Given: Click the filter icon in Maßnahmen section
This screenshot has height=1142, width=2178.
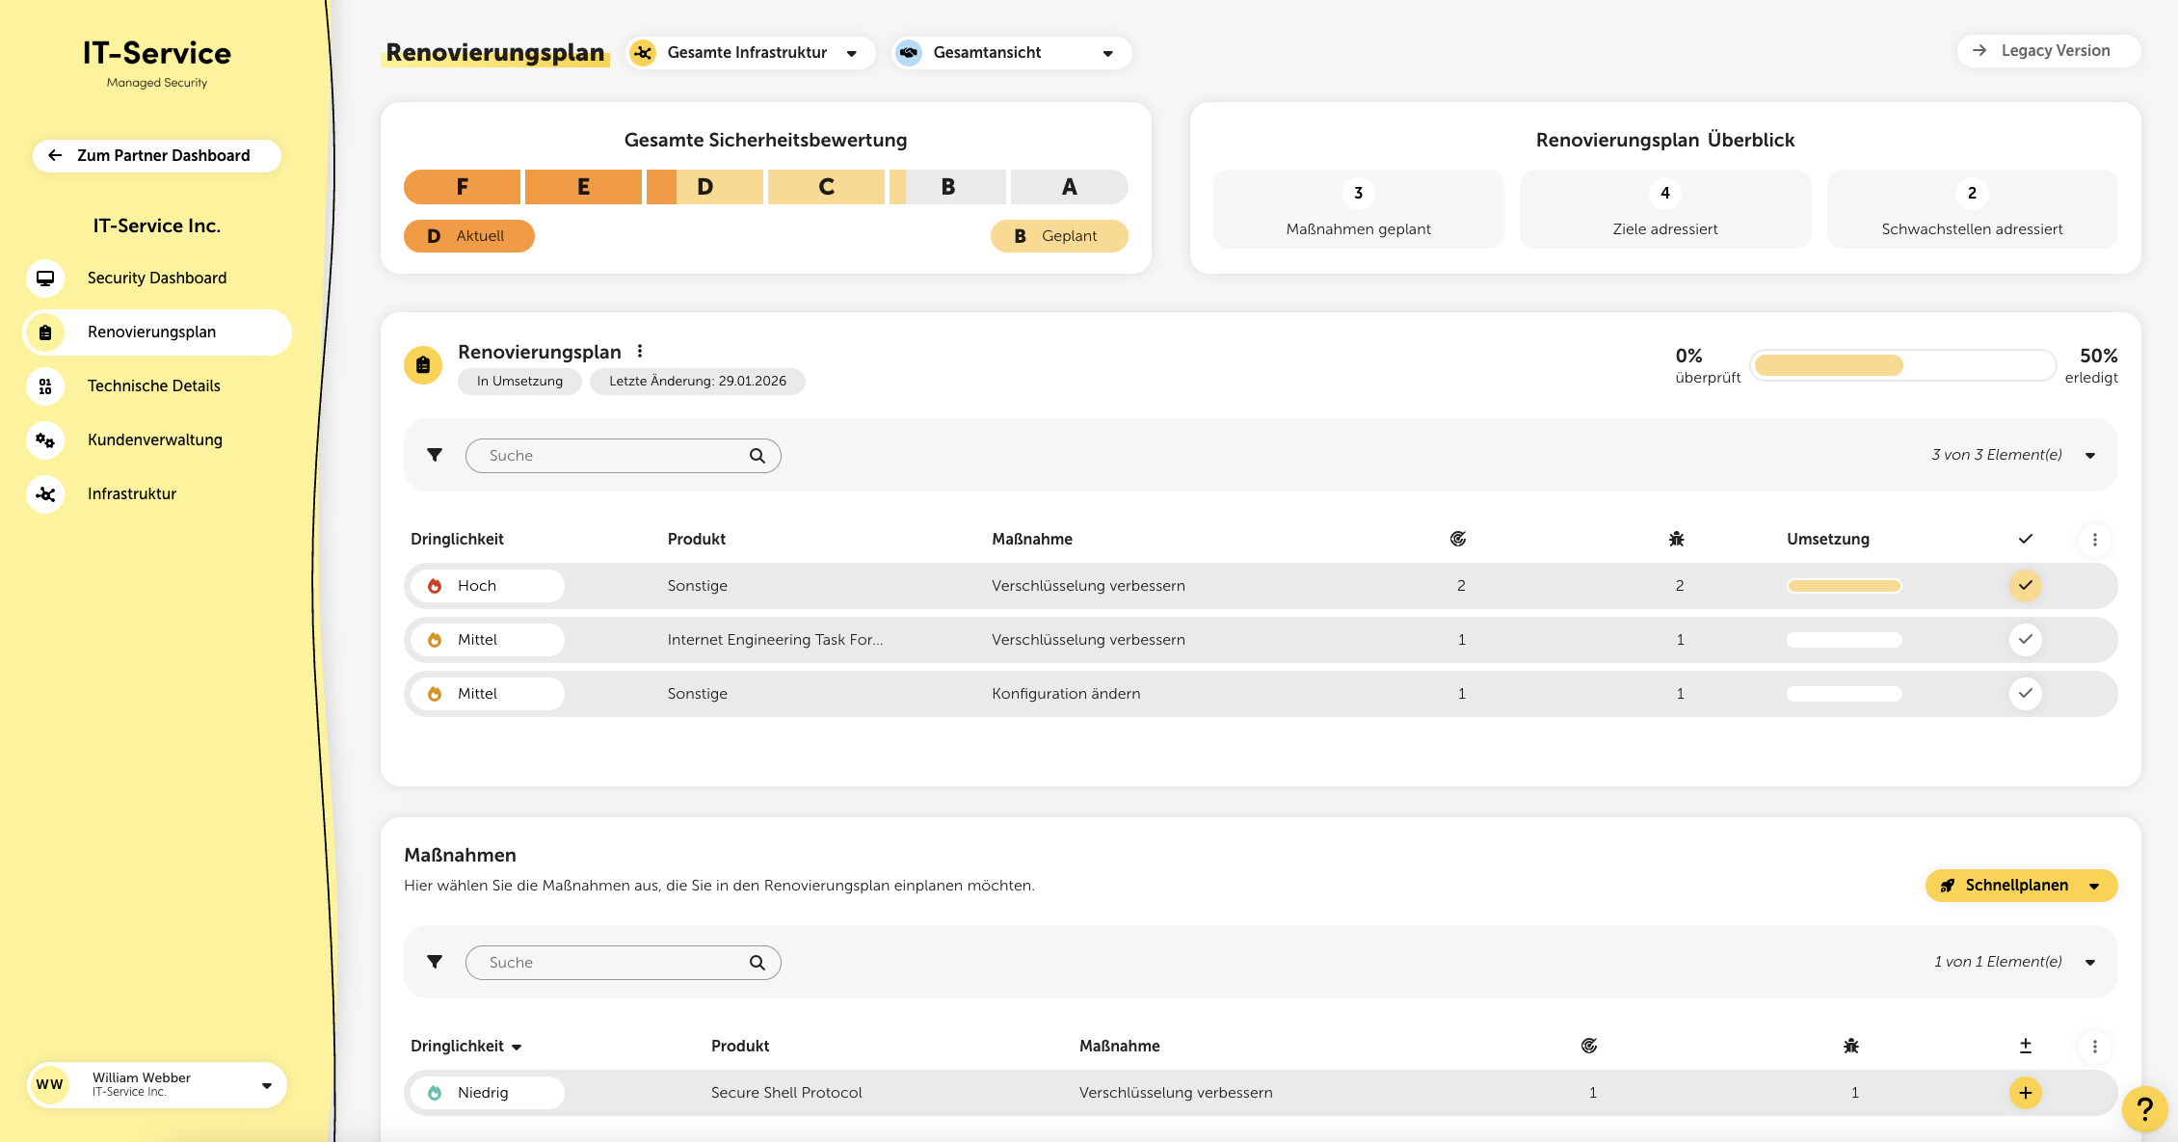Looking at the screenshot, I should click(x=435, y=962).
